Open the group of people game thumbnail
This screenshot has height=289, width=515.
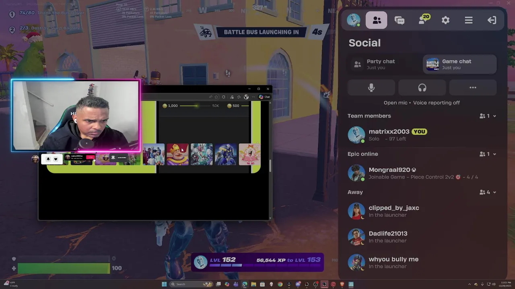(x=154, y=154)
